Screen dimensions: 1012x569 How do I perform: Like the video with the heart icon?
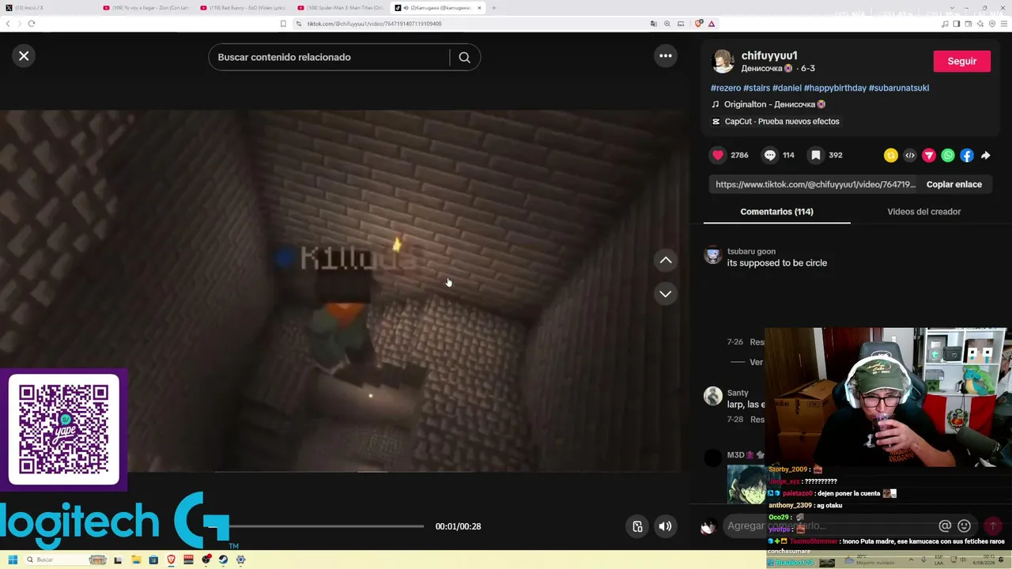[718, 155]
